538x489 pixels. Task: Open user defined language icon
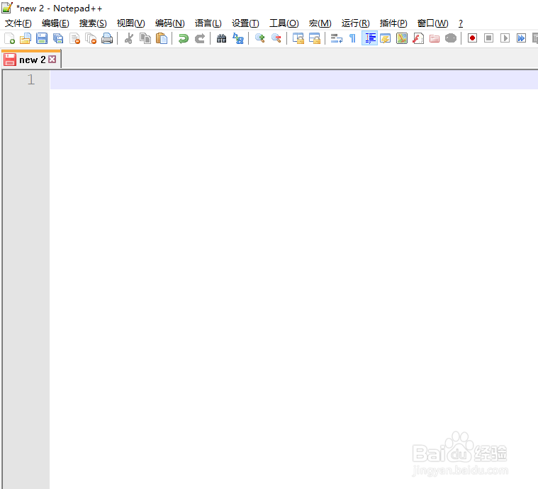click(x=386, y=38)
